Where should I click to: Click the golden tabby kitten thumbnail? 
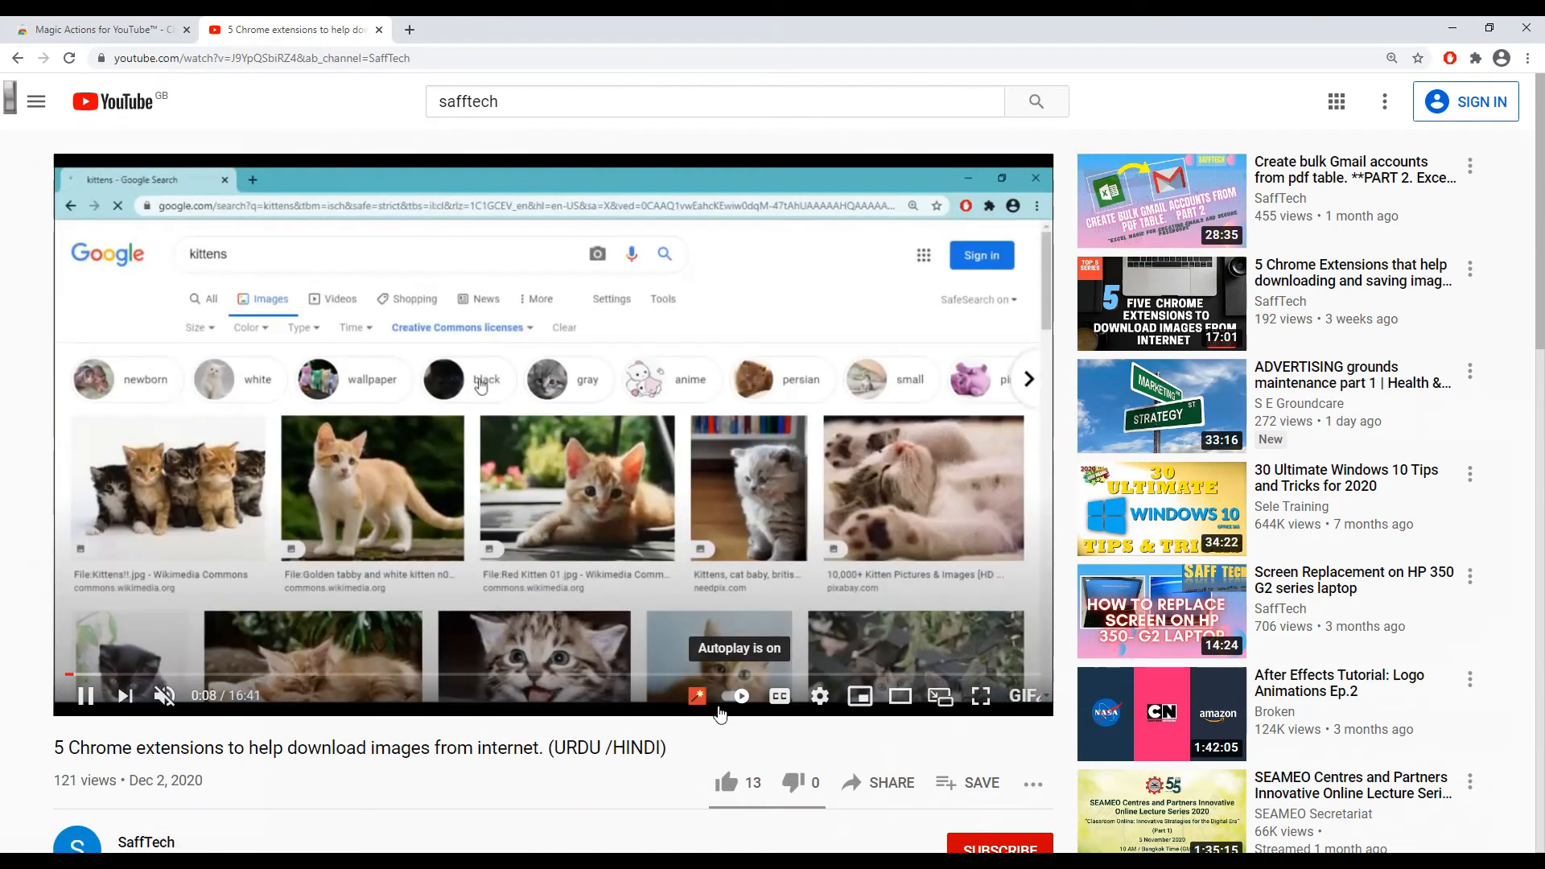click(x=372, y=487)
